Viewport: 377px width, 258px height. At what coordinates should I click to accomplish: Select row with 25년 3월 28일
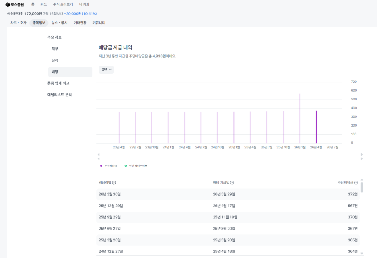coord(228,240)
